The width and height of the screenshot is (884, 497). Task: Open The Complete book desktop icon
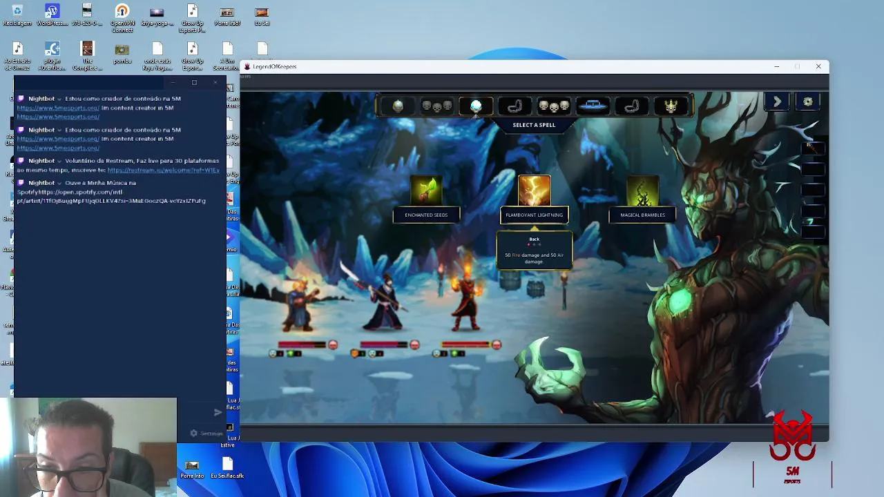pos(87,56)
